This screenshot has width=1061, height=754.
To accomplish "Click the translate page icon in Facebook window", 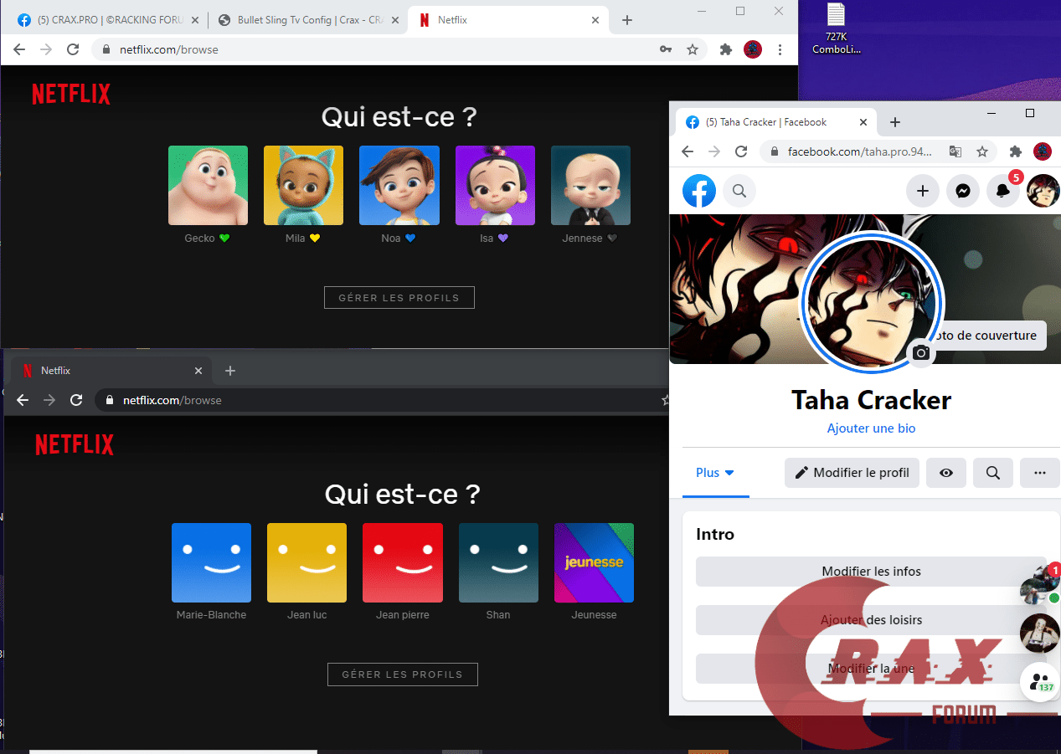I will (955, 151).
